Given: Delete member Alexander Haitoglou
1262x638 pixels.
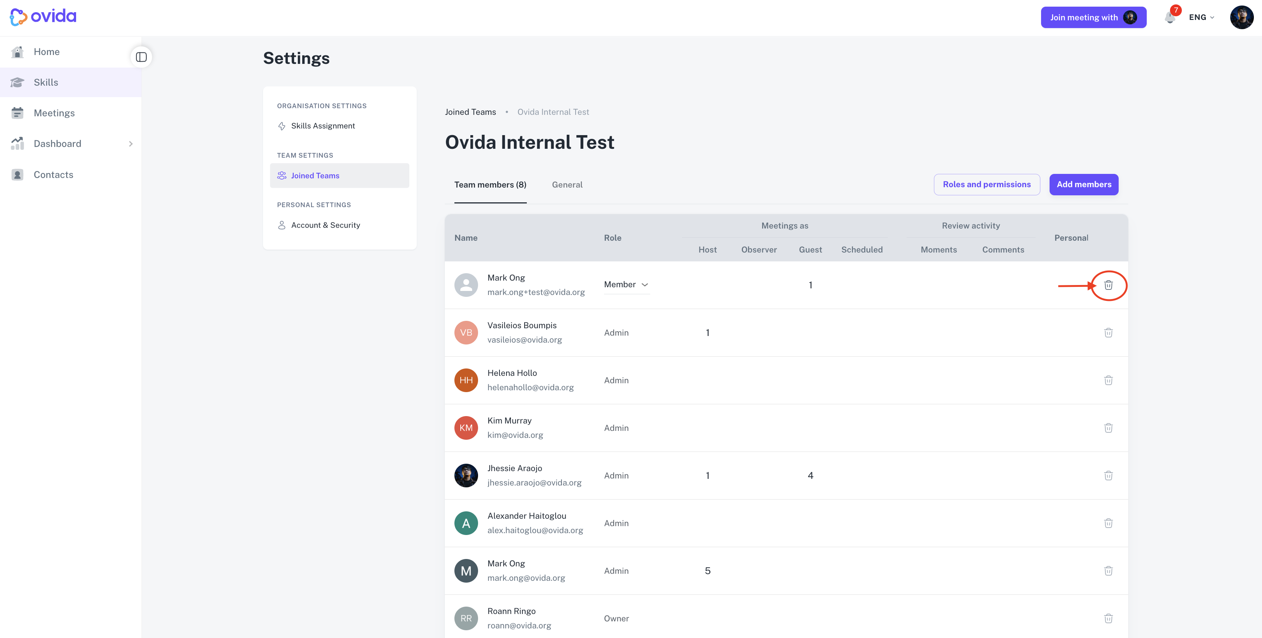Looking at the screenshot, I should pos(1108,523).
